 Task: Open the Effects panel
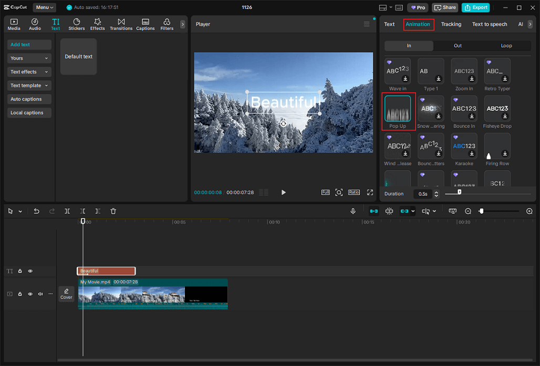coord(97,24)
